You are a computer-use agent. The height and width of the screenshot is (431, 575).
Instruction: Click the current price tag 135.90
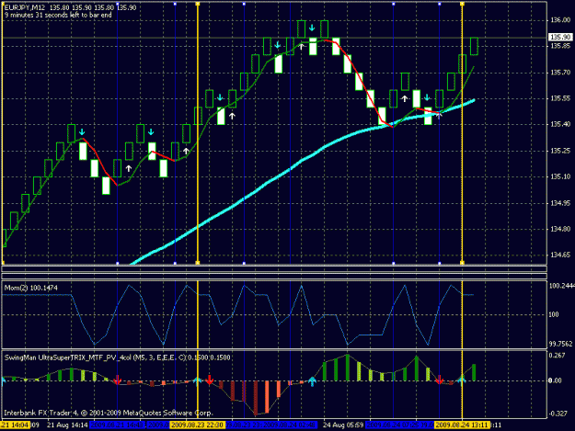(x=560, y=37)
